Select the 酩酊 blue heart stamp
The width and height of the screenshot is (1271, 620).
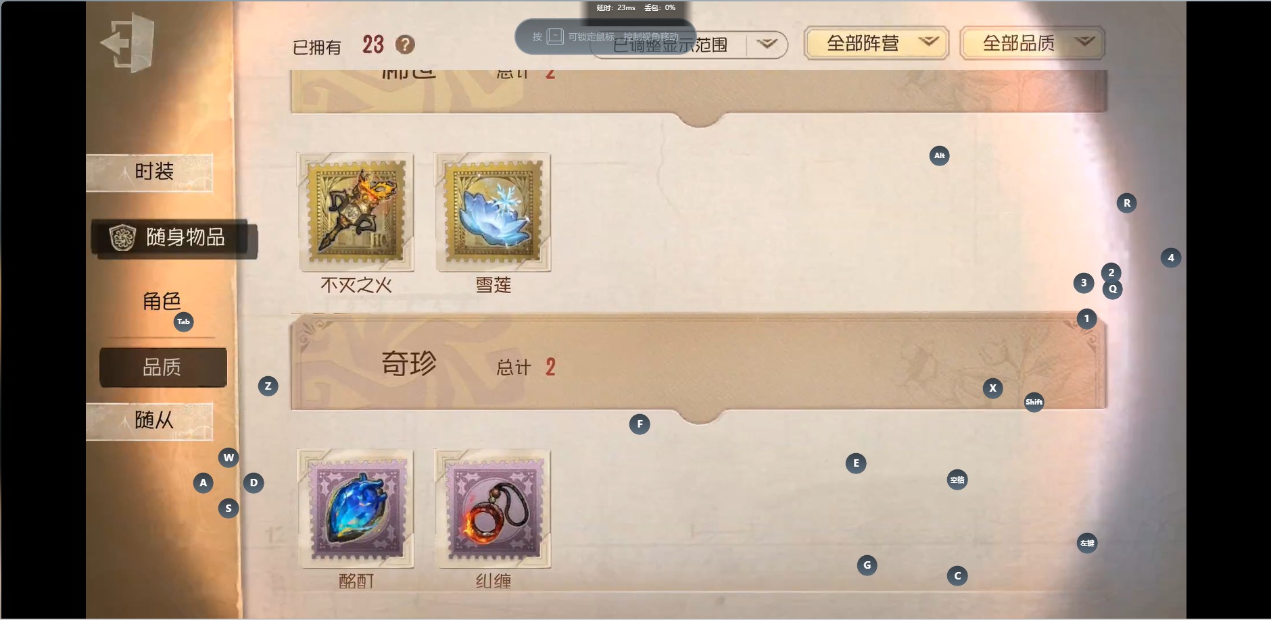(356, 509)
